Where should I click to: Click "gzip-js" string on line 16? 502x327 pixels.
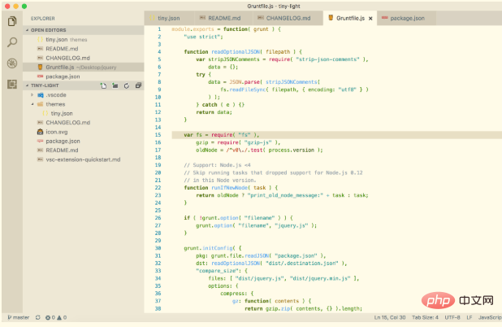258,142
